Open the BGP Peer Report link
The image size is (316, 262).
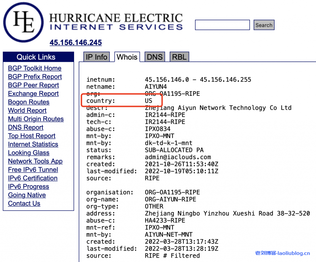tap(33, 85)
